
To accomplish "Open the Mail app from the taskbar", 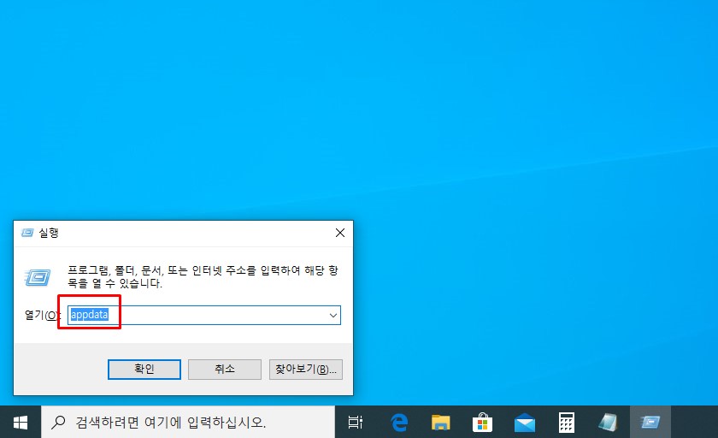I will (x=524, y=422).
